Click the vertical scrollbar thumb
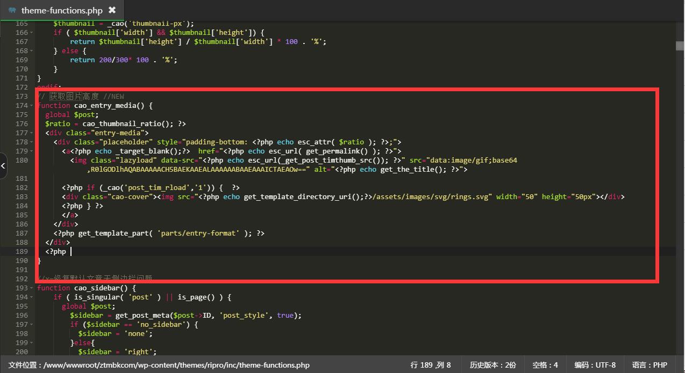The image size is (685, 373). coord(680,46)
